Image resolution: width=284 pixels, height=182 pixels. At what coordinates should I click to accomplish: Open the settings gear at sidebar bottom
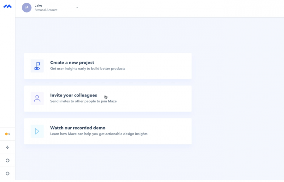[7, 173]
